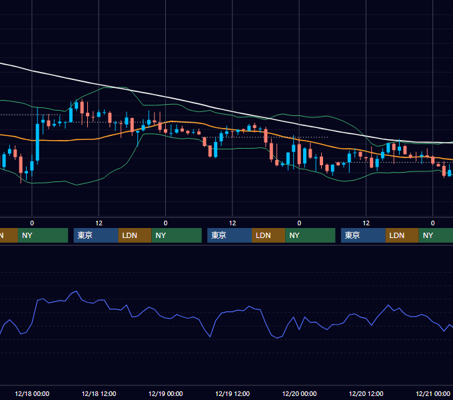Click the 東京 session bar on 12/18

coord(96,235)
